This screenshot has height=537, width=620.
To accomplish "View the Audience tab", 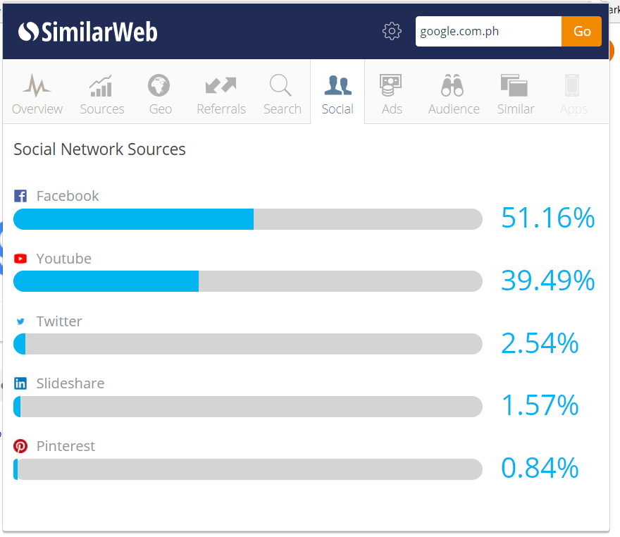I will click(454, 94).
